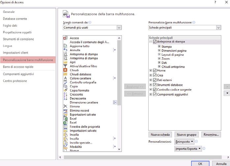Viewport: 230px width, 166px height.
Task: Uncheck the Crea tab checkbox
Action: tap(155, 75)
